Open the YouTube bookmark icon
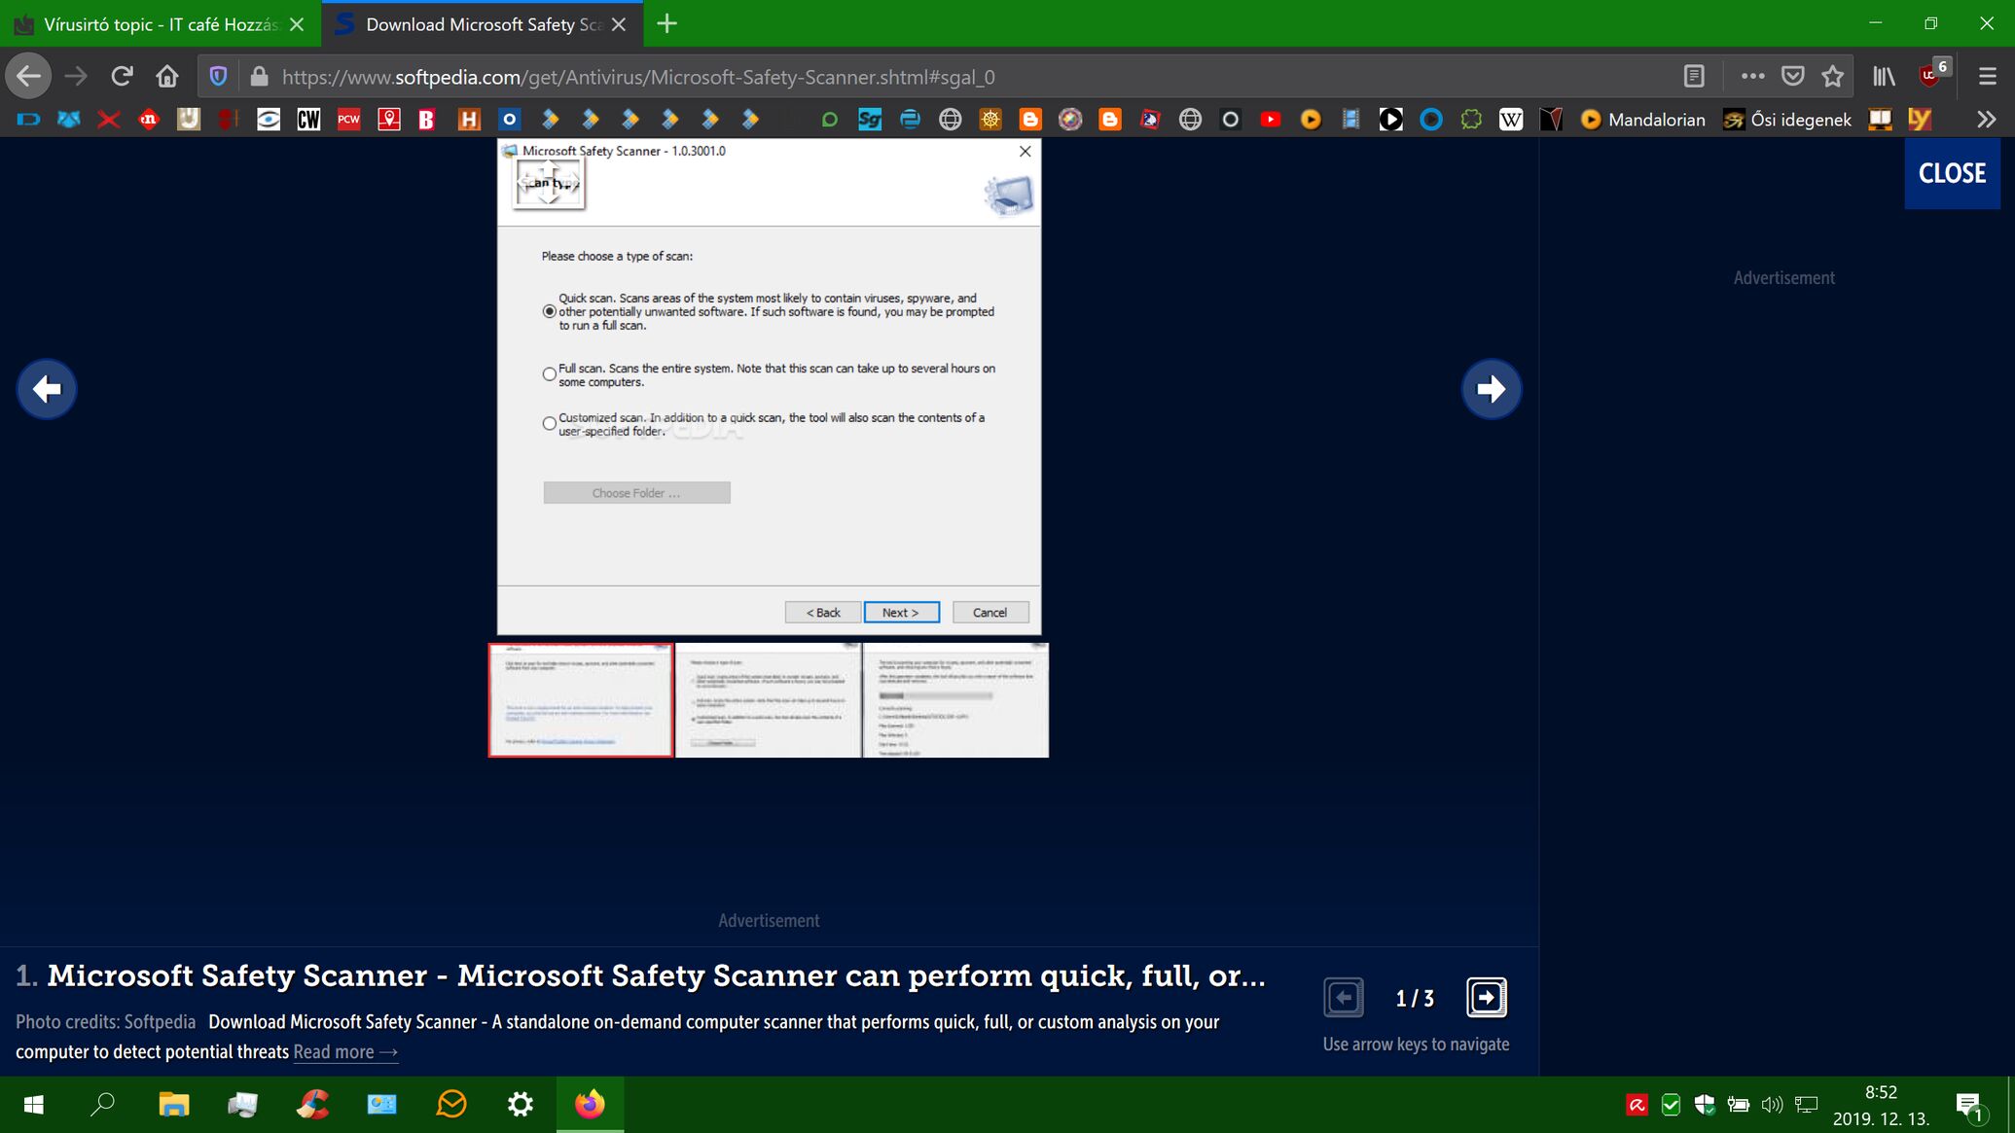This screenshot has height=1133, width=2015. (1271, 120)
